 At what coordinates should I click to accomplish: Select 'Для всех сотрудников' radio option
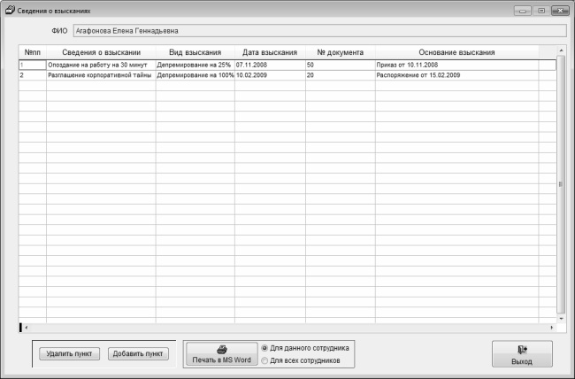coord(264,360)
